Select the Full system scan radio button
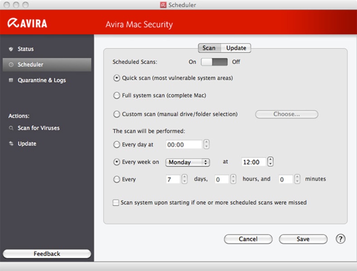Screen dimensions: 357x271 pos(116,96)
